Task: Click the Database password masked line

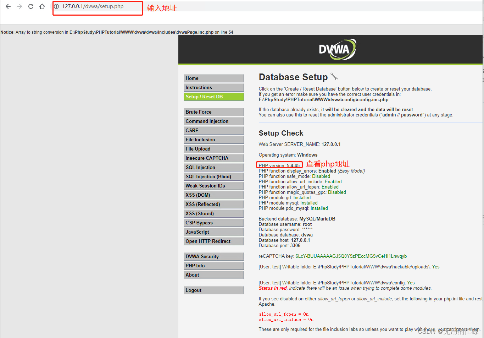Action: tap(286, 229)
